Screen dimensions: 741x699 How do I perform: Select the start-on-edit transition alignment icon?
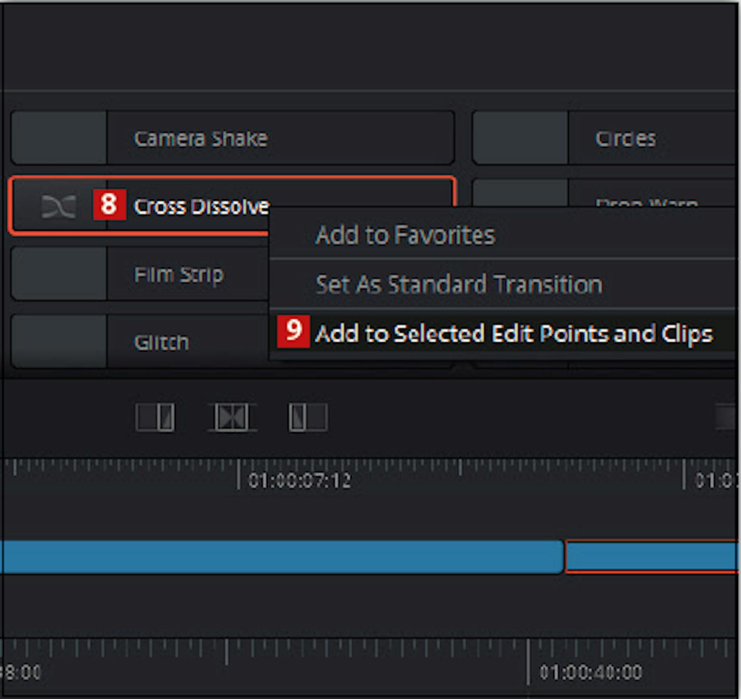point(307,417)
